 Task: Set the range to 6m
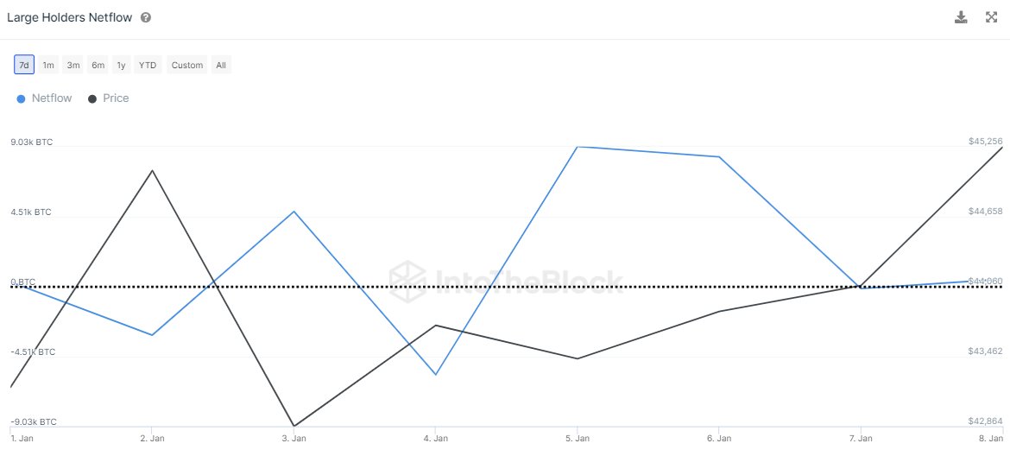tap(98, 65)
